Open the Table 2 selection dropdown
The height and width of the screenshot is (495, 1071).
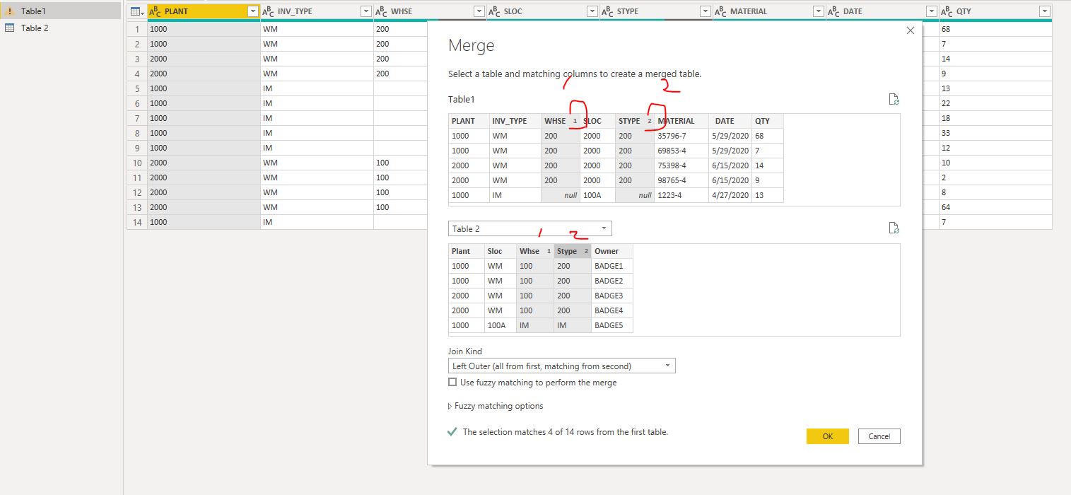(530, 228)
